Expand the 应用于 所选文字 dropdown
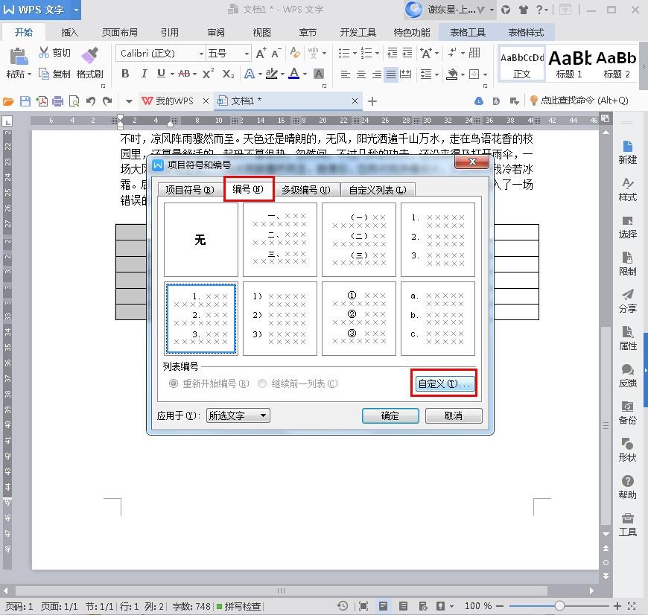Viewport: 648px width, 615px height. (238, 415)
